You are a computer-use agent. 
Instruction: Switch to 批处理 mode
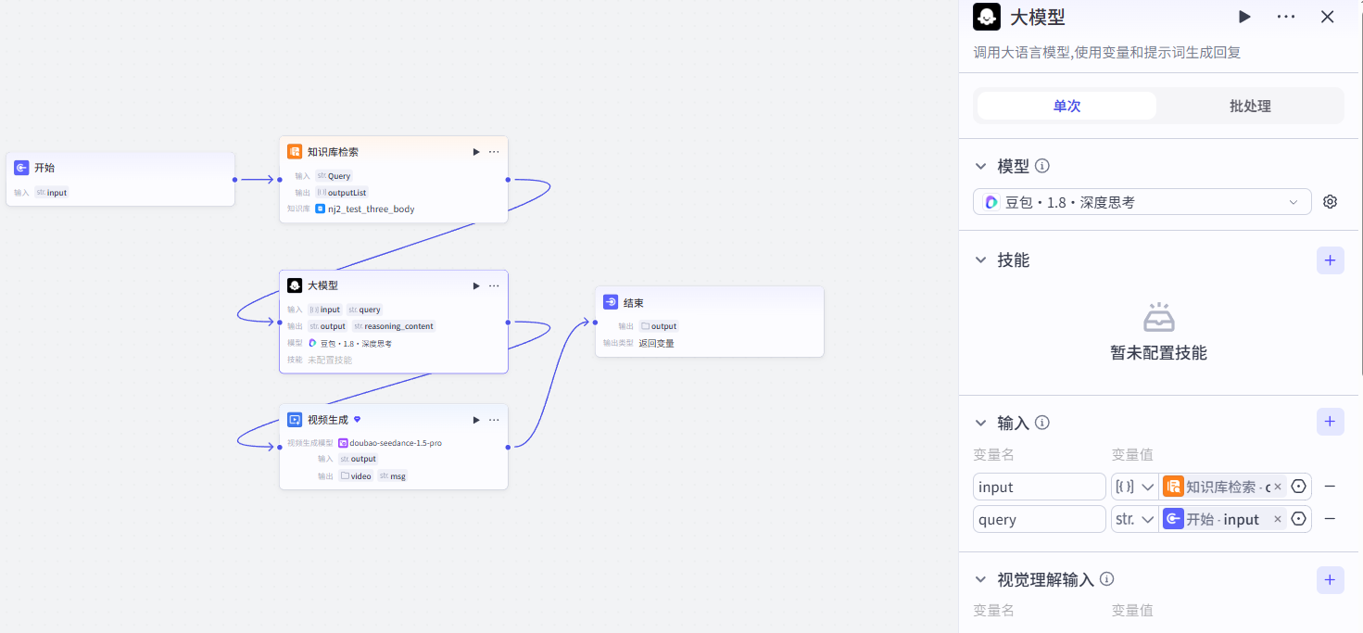pos(1250,106)
